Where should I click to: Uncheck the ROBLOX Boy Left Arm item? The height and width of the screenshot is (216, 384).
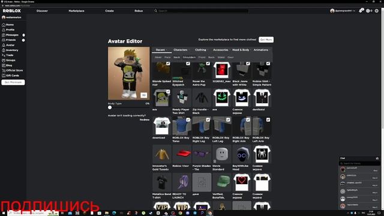[268, 120]
